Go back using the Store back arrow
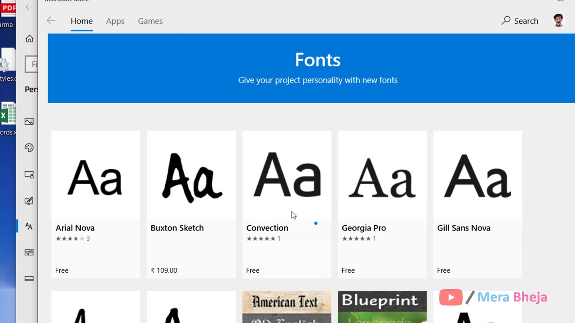Viewport: 575px width, 323px height. pos(51,21)
